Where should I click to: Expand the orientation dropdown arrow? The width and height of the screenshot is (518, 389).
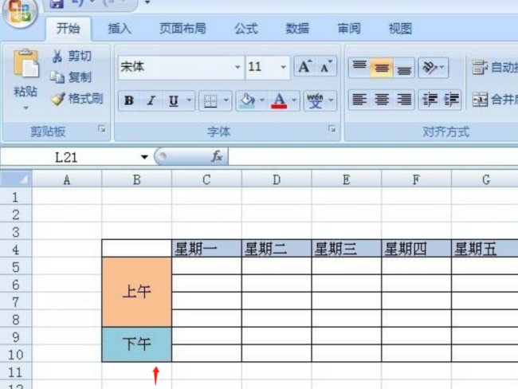coord(442,68)
